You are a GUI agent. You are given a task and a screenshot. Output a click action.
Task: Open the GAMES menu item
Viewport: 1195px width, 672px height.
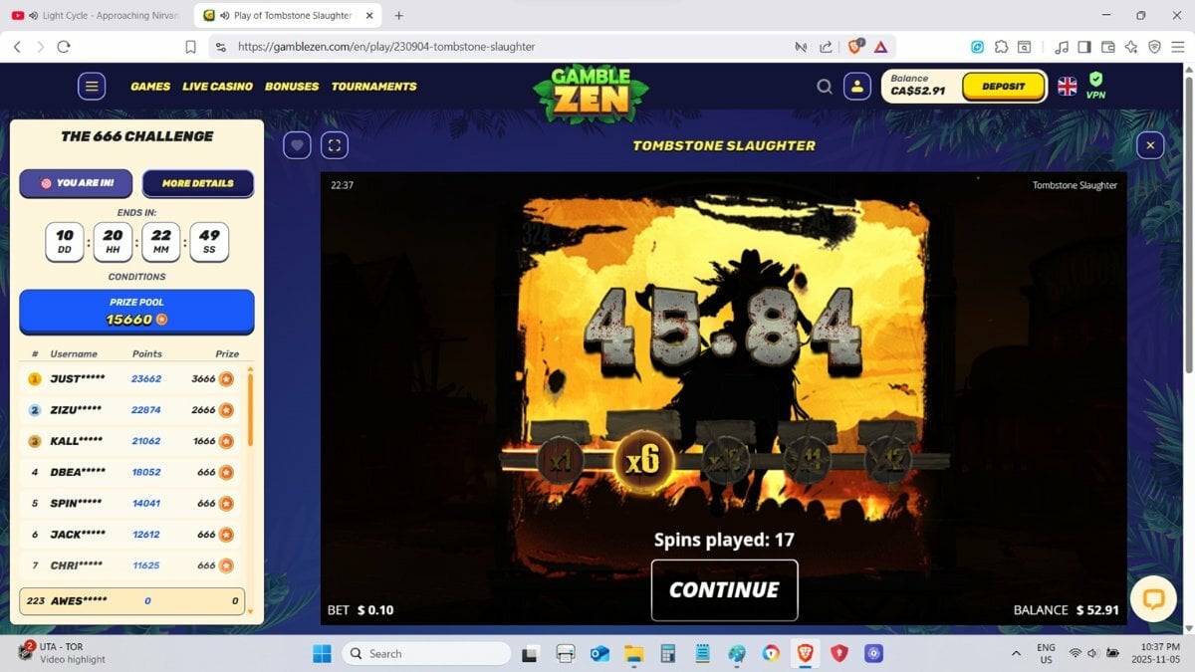150,87
